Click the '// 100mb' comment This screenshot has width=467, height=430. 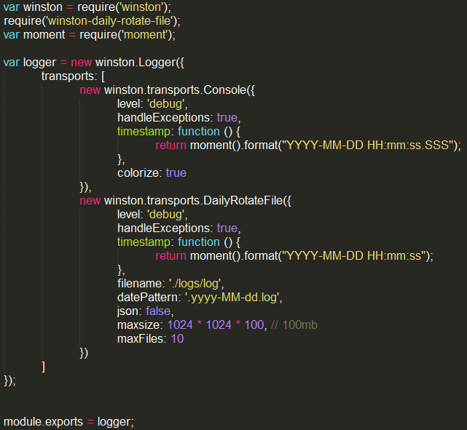click(294, 325)
